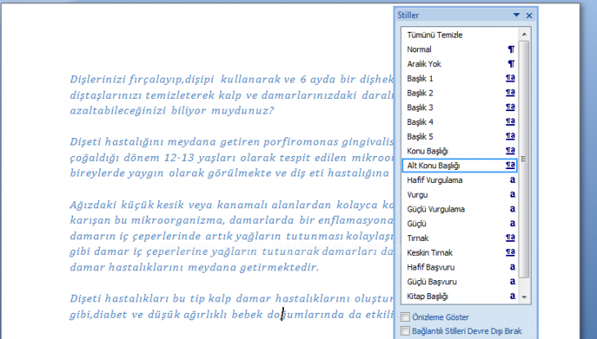597x339 pixels.
Task: Click character style icon beside Güçlü Başvuru
Action: pos(513,282)
